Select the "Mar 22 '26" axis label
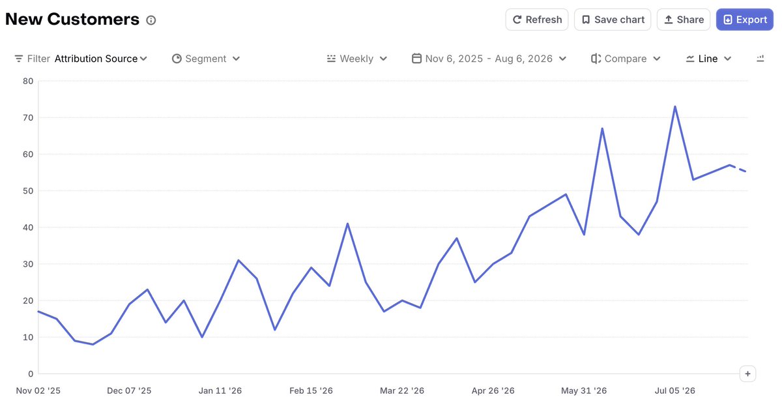The image size is (782, 410). point(402,391)
